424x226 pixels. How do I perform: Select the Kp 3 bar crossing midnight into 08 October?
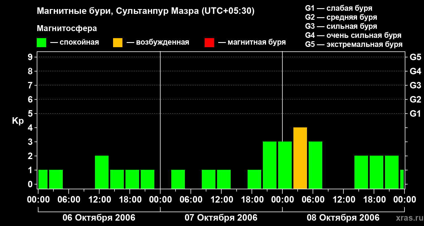tap(285, 165)
